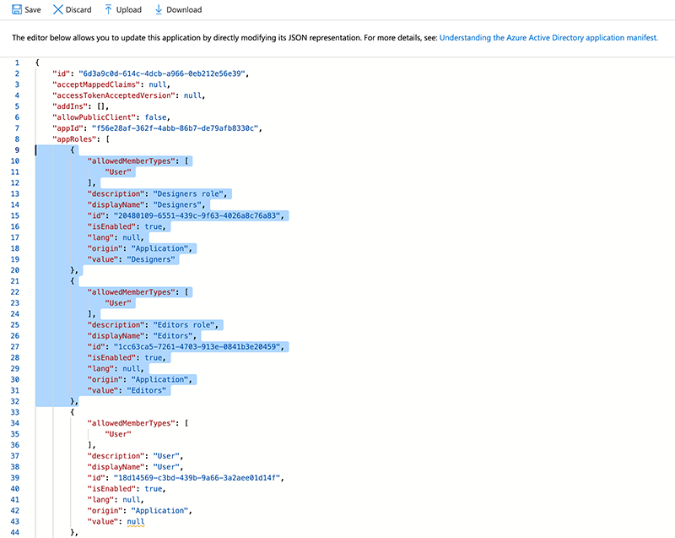This screenshot has width=675, height=538.
Task: Click the description "User" value on line 37
Action: click(x=166, y=456)
